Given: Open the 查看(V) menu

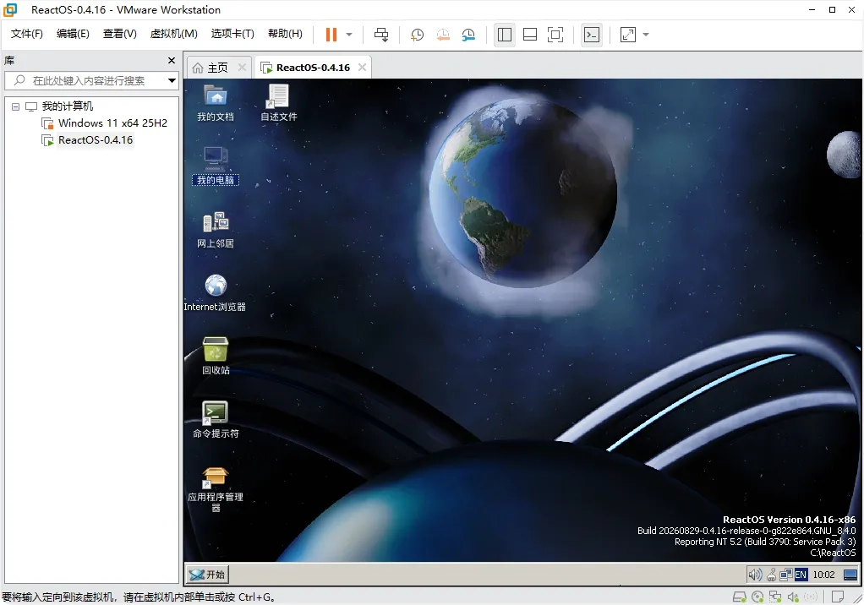Looking at the screenshot, I should pyautogui.click(x=119, y=34).
